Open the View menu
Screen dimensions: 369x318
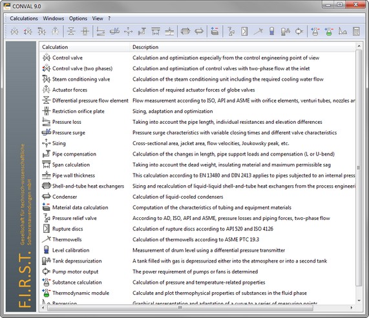[98, 18]
